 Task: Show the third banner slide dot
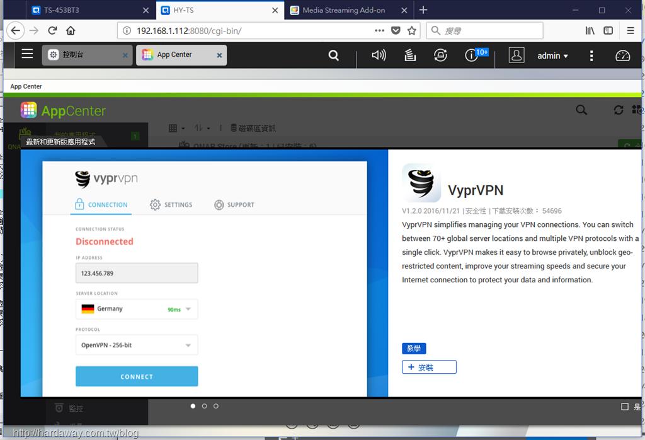point(216,406)
